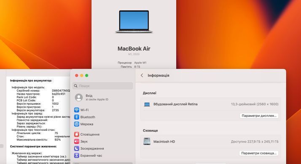Focus the Пошук search field

click(103, 86)
